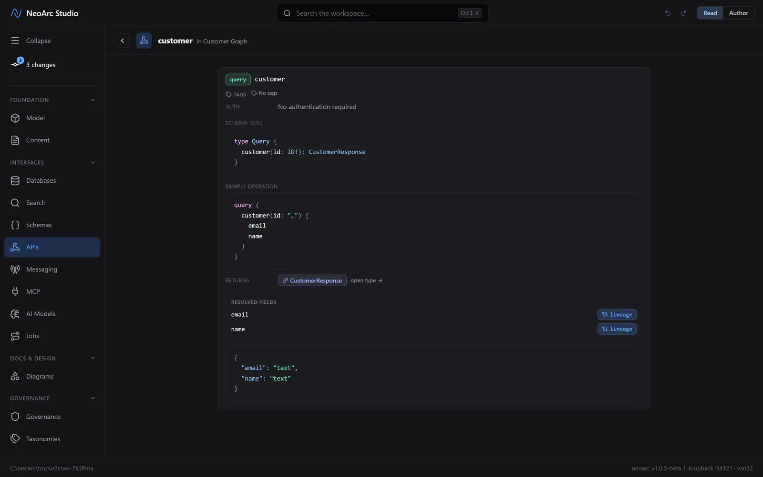763x477 pixels.
Task: Open lineage for the email field
Action: point(617,314)
